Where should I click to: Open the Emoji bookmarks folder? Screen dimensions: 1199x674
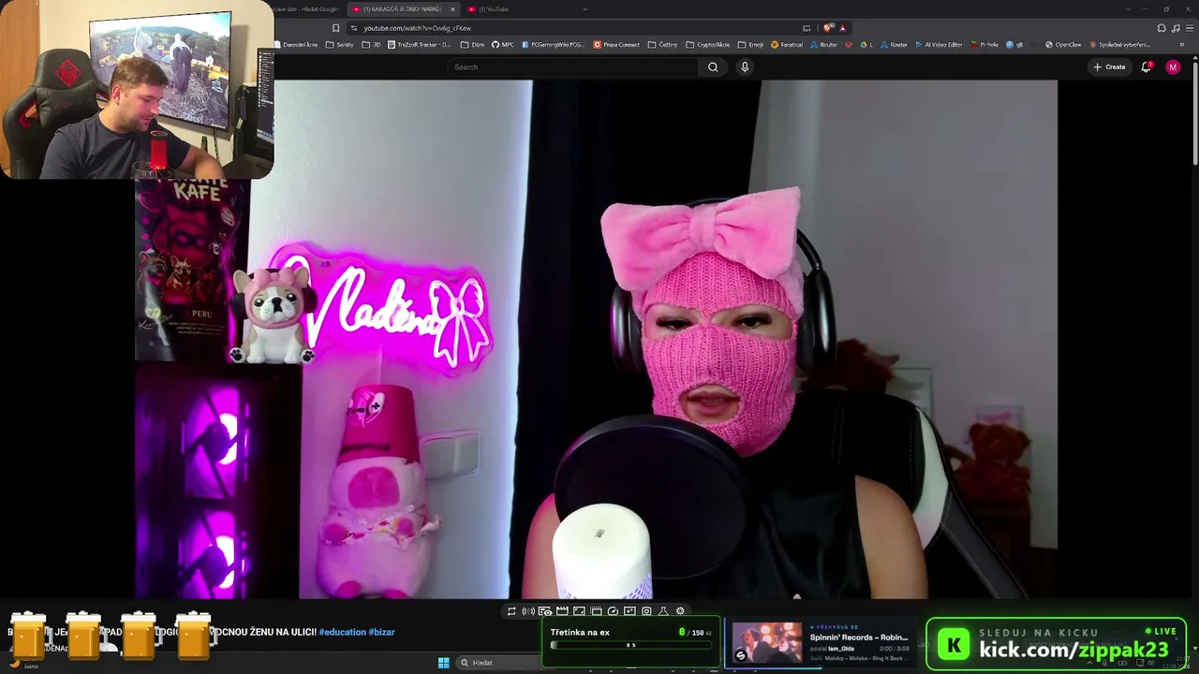tap(751, 45)
